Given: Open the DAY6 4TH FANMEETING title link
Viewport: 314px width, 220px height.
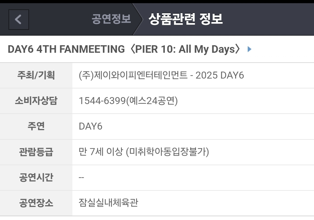Looking at the screenshot, I should pyautogui.click(x=124, y=49).
